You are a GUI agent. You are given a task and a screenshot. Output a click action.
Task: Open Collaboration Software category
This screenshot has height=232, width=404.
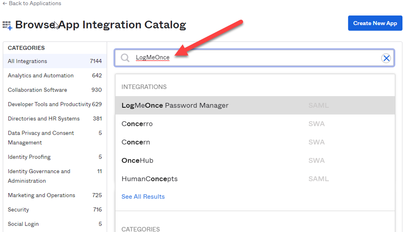(55, 90)
